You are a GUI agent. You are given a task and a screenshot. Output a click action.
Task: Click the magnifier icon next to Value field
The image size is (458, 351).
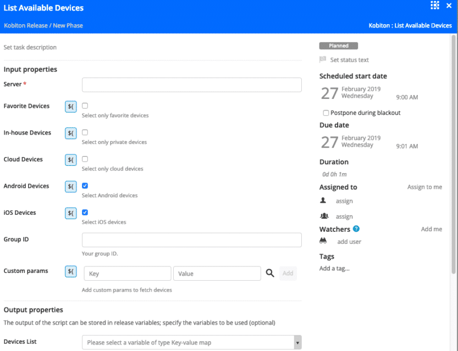click(270, 273)
